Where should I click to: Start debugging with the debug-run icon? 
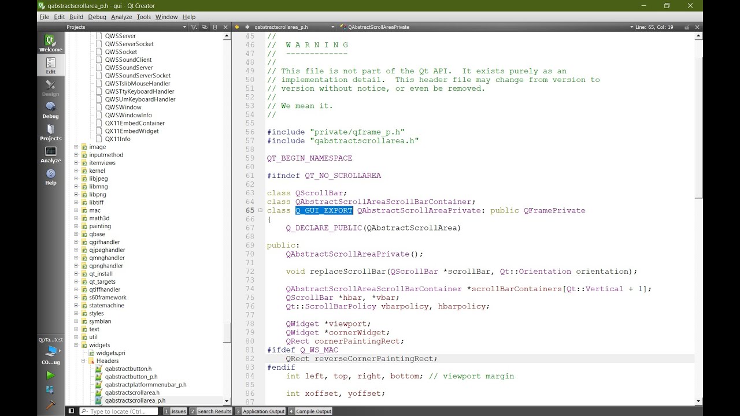[50, 390]
